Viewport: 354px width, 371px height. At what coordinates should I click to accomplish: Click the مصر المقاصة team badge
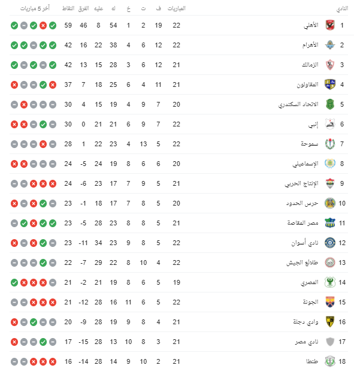[330, 223]
